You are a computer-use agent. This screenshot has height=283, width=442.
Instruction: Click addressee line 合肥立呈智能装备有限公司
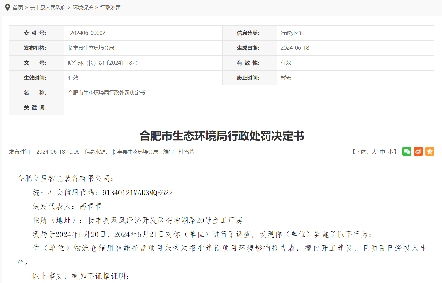pos(65,179)
